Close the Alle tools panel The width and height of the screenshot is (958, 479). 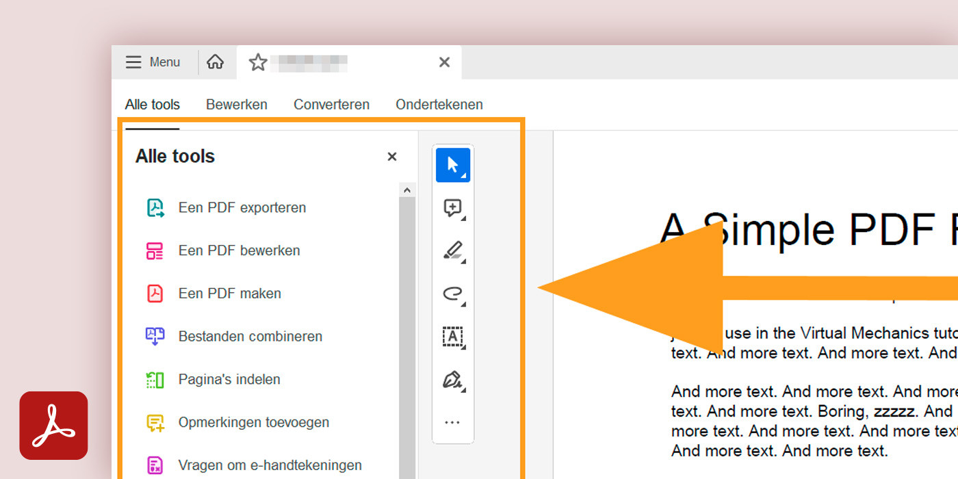(392, 157)
